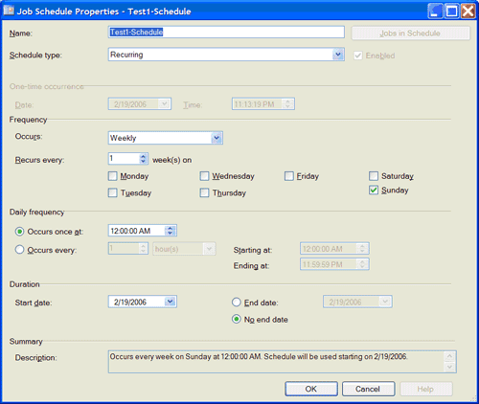Click the Occurs once at time field
This screenshot has width=479, height=404.
pyautogui.click(x=142, y=231)
